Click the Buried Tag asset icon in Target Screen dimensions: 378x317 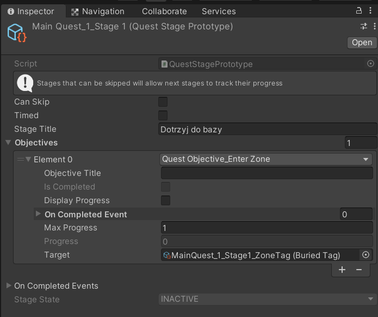pos(167,255)
